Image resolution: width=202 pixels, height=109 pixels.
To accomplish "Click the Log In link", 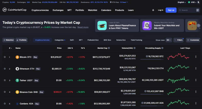I will (160, 10).
